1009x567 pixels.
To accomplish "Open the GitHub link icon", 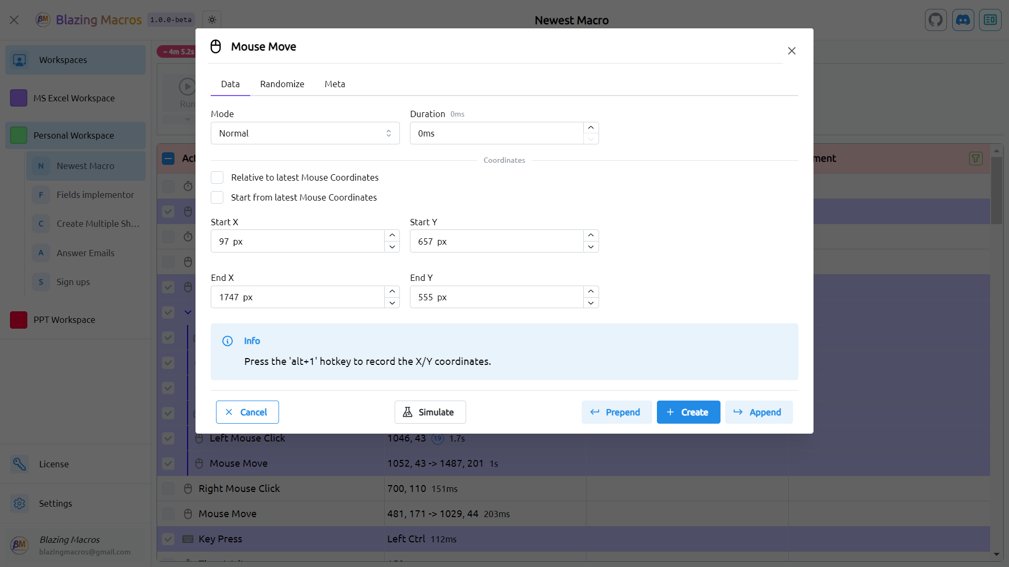I will click(x=935, y=20).
